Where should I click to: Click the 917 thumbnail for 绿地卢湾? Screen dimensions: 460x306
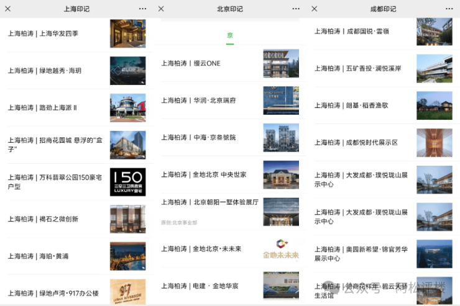[x=127, y=292]
